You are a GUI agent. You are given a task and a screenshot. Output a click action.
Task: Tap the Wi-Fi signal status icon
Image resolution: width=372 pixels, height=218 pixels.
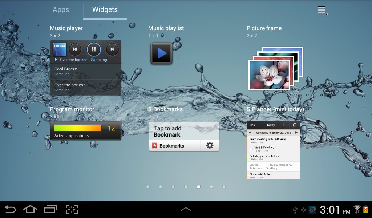[357, 209]
